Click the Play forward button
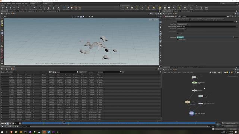 pyautogui.click(x=10, y=123)
